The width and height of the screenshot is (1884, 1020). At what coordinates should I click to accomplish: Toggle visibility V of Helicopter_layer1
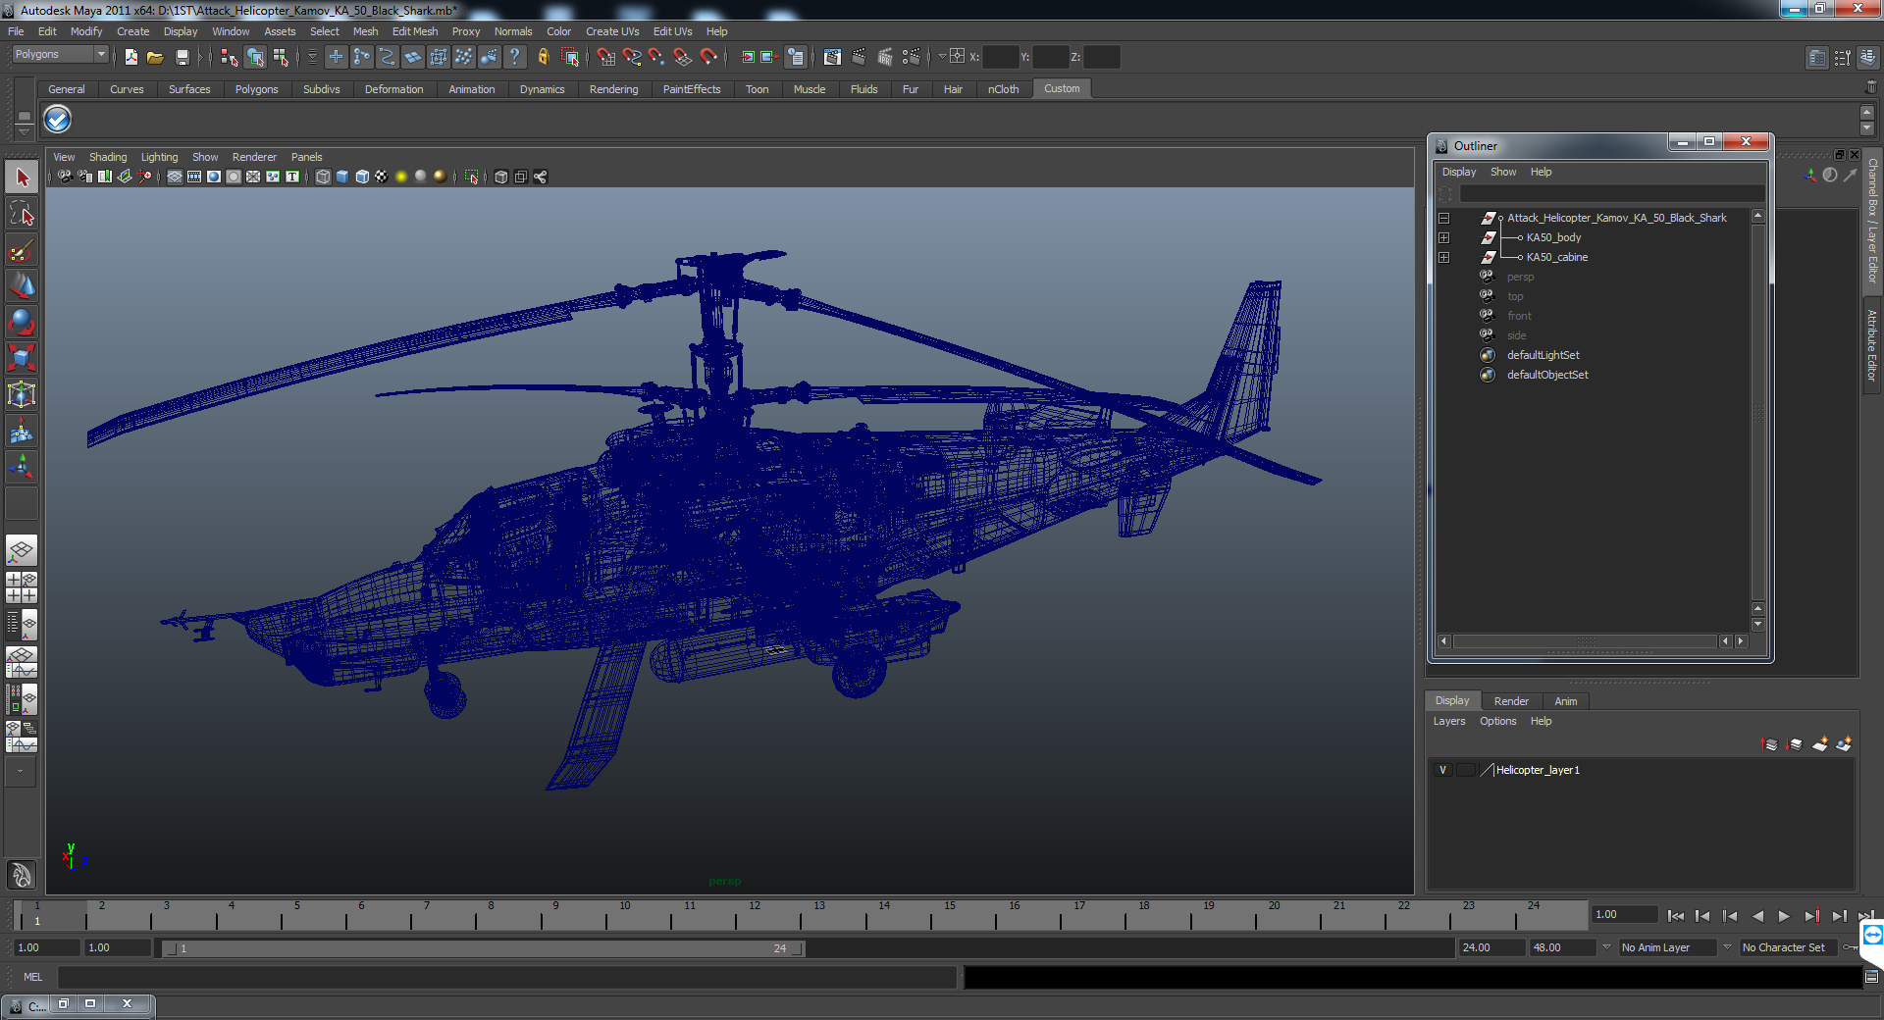1442,770
